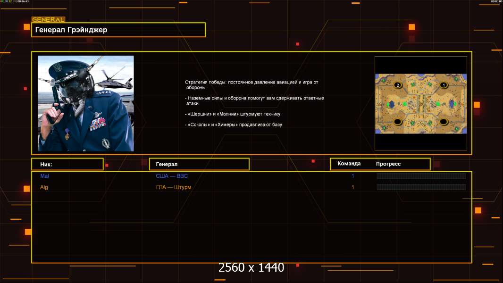Click Alg's loading progress bar

pos(421,187)
